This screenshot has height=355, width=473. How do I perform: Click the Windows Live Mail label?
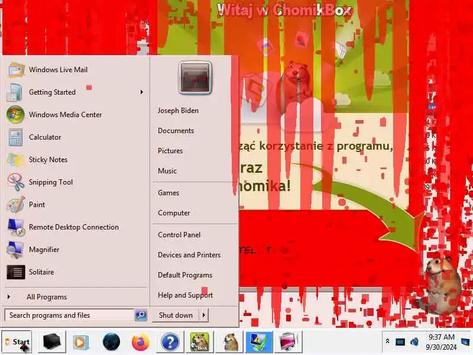point(58,70)
